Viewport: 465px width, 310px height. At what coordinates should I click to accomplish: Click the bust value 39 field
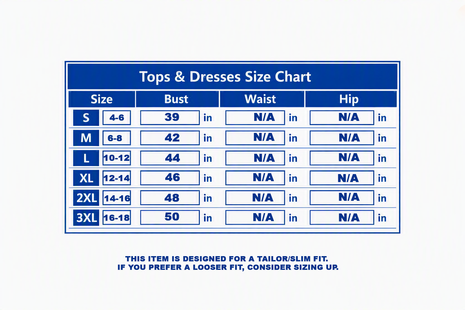point(170,118)
